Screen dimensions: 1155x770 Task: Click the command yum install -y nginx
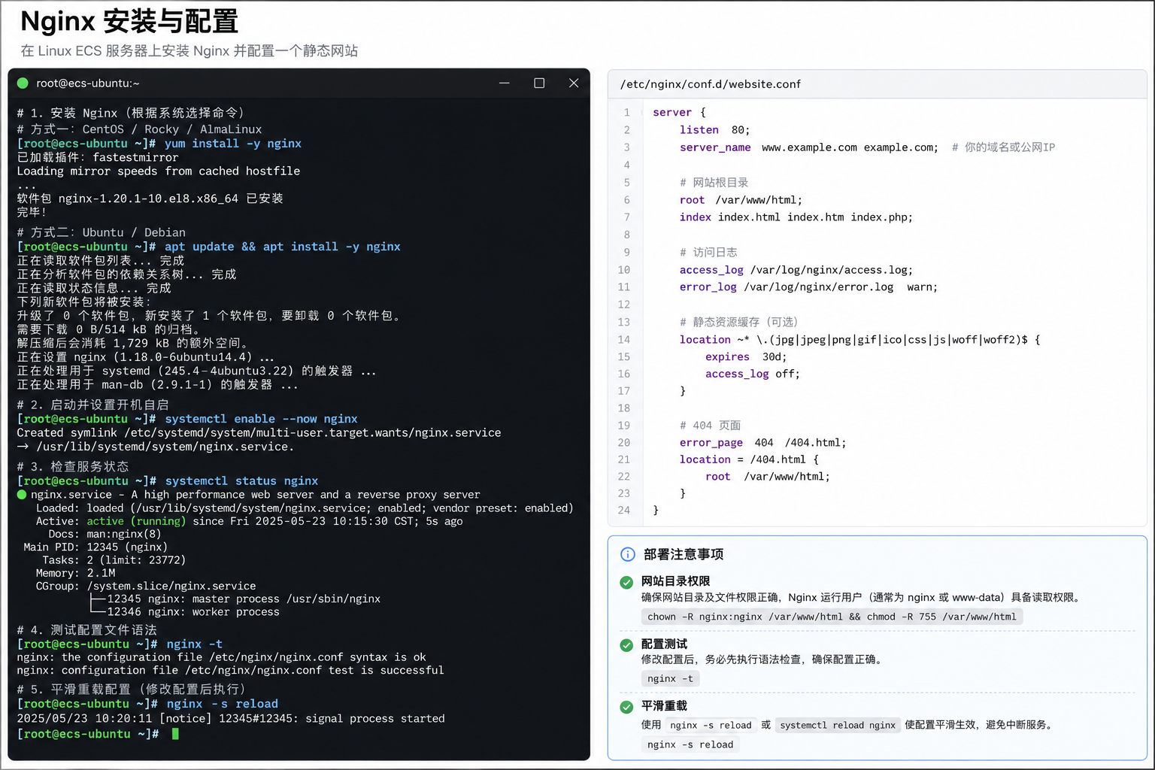(x=233, y=144)
